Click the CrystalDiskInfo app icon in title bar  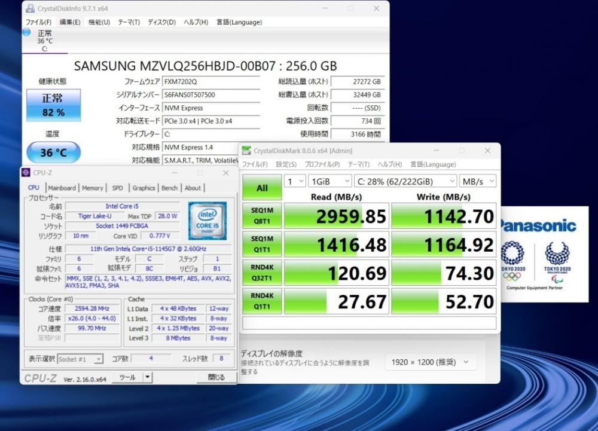tap(30, 8)
